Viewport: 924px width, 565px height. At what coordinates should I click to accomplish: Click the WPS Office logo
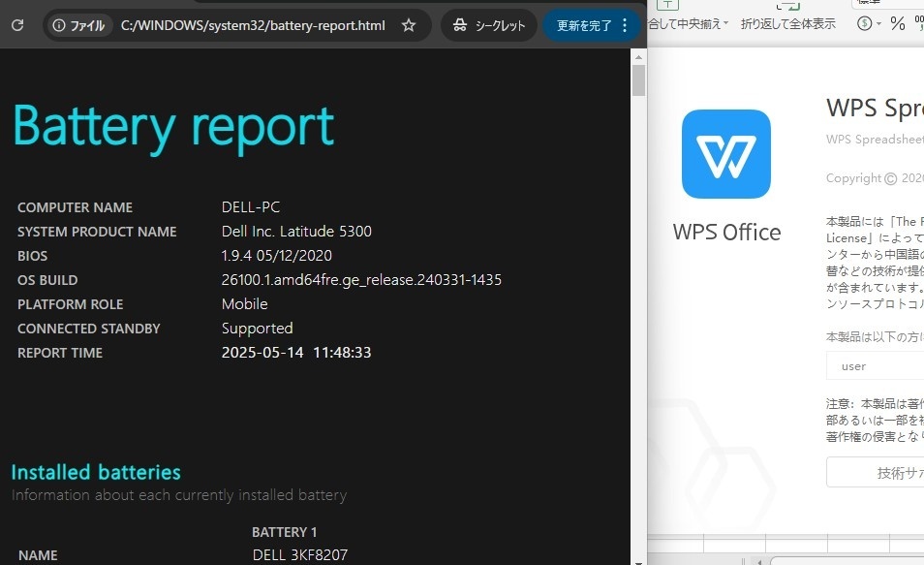tap(726, 154)
